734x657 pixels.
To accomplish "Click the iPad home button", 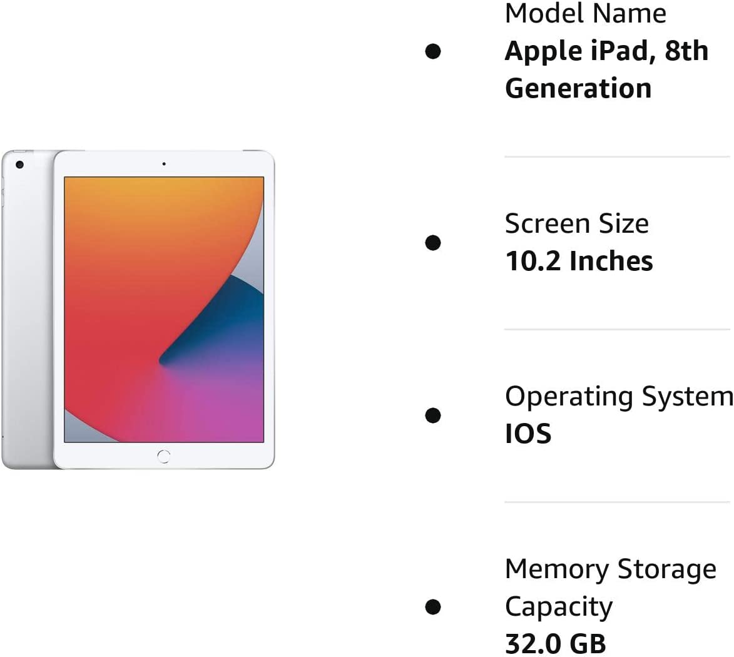I will click(164, 456).
